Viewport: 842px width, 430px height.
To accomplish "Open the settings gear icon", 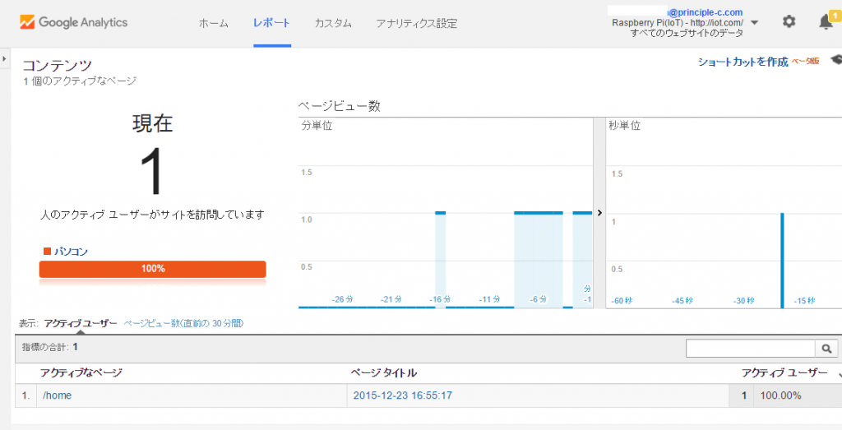I will (789, 22).
